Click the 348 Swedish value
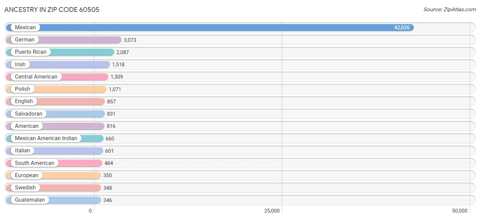480x219 pixels. 108,188
